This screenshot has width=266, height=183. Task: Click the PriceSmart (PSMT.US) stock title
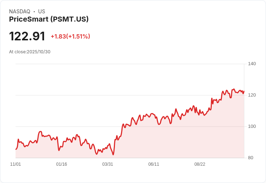(49, 19)
